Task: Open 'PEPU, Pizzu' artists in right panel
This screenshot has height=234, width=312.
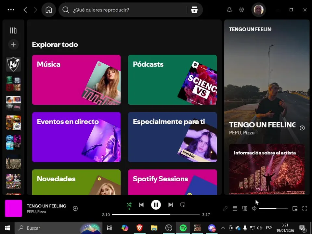Action: point(242,133)
